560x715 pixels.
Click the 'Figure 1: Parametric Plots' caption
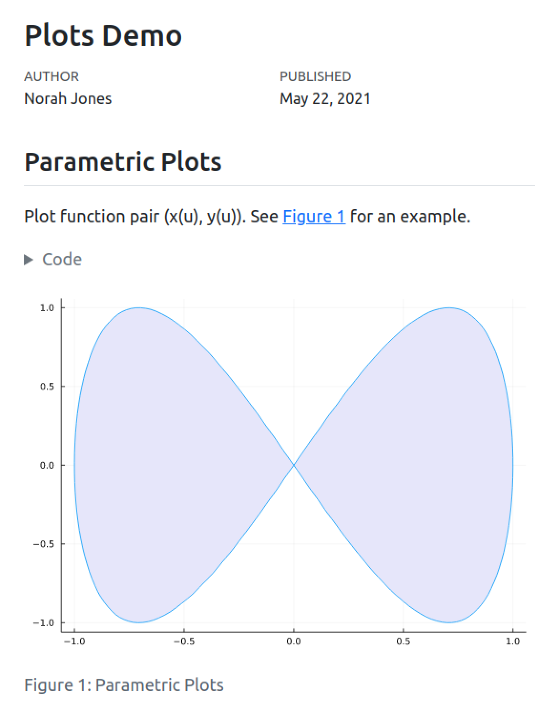coord(124,685)
